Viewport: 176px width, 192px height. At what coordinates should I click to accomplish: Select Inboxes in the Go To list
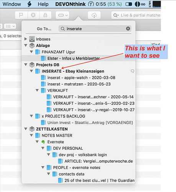coord(43,39)
